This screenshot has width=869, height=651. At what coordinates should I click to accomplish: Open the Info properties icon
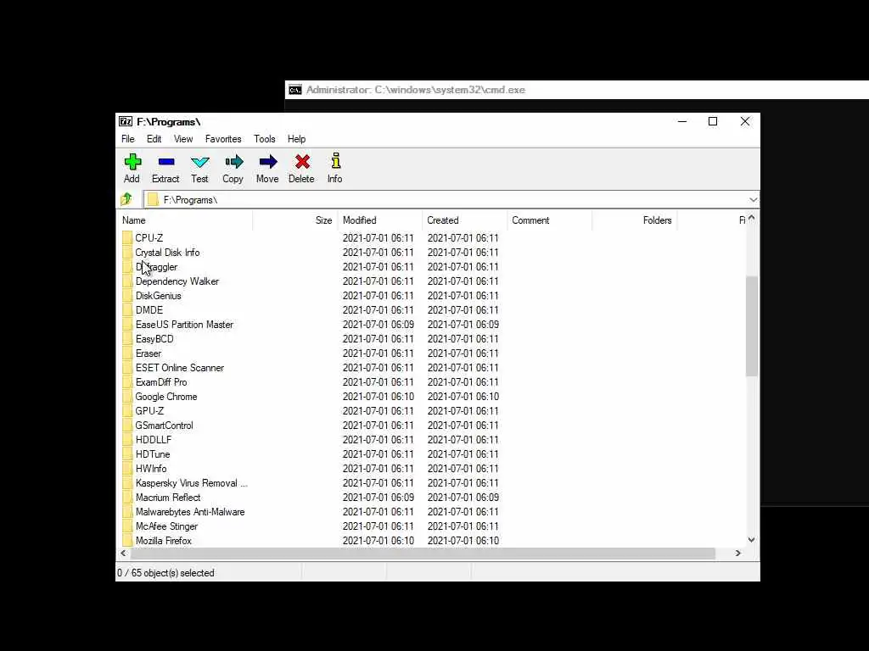[336, 160]
